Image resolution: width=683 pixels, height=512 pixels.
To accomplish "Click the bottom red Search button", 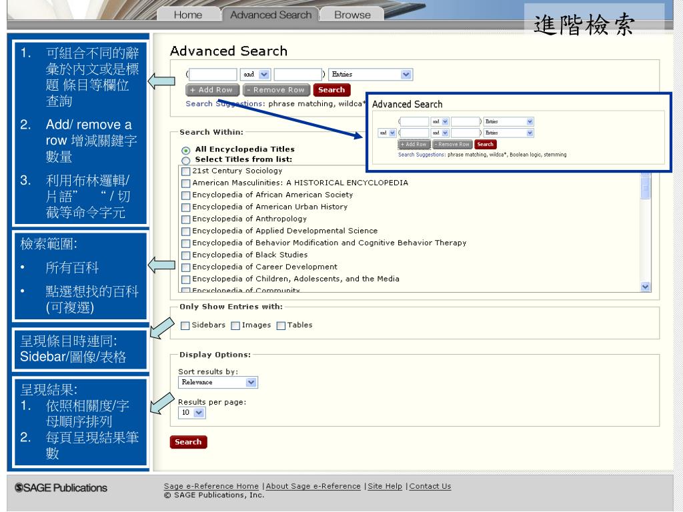I will [188, 442].
